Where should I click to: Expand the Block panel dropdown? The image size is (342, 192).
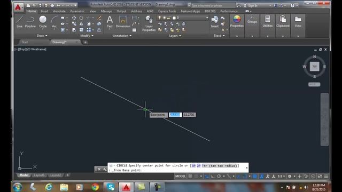pyautogui.click(x=219, y=36)
